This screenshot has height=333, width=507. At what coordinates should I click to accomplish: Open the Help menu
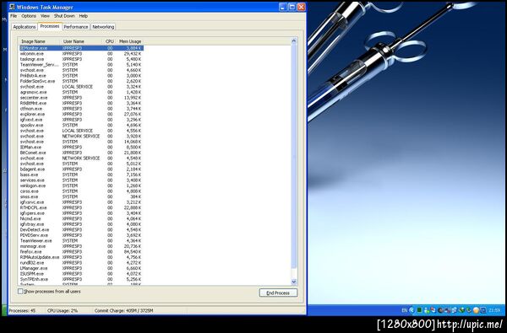tap(84, 16)
